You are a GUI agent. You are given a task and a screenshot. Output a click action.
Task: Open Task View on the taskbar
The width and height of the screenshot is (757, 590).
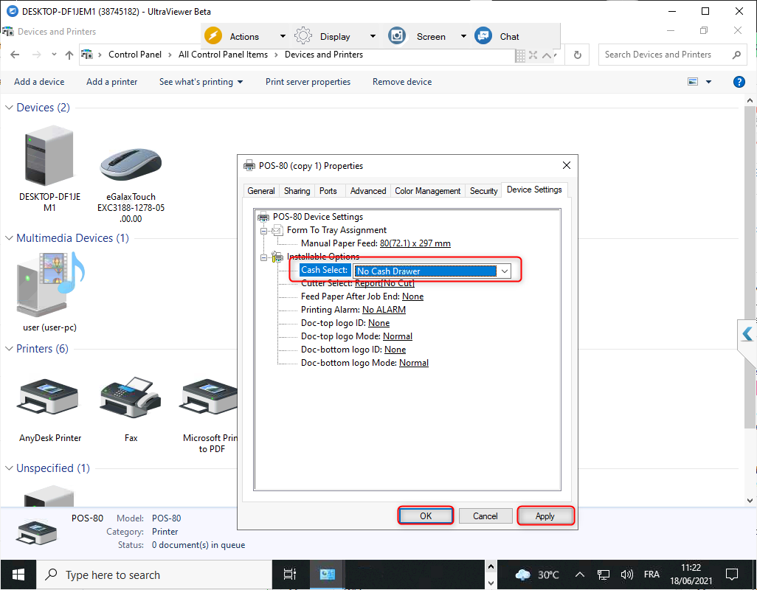pos(290,575)
